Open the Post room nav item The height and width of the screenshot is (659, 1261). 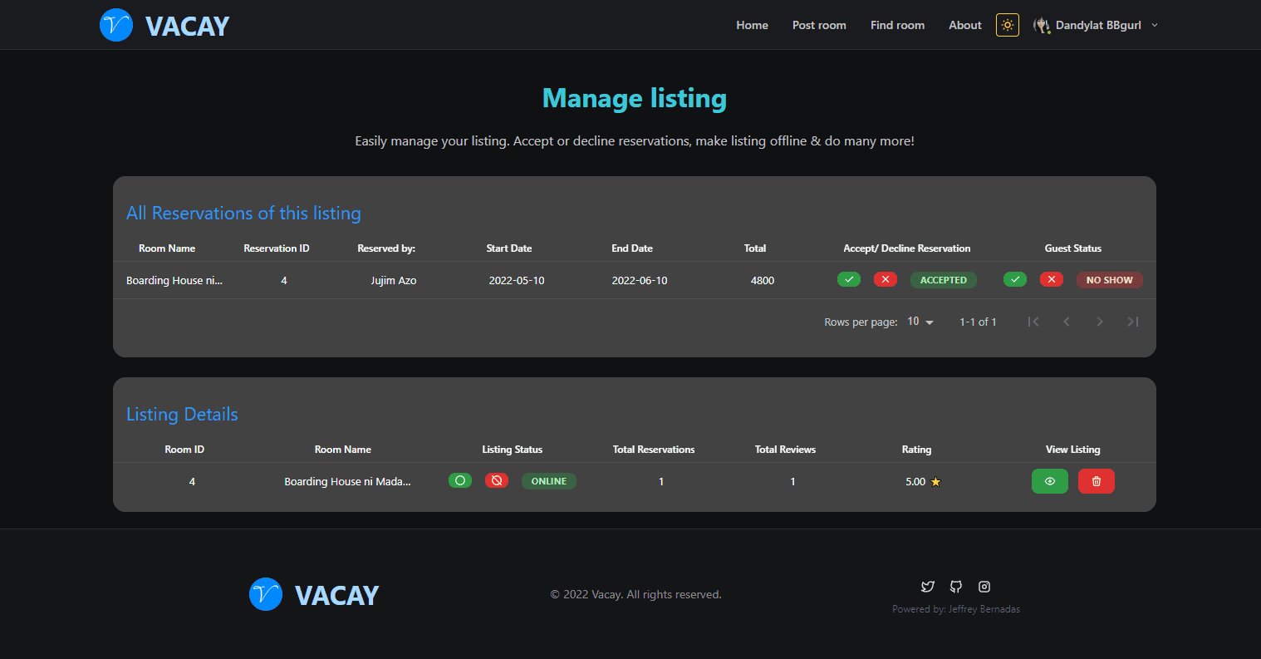[x=819, y=25]
